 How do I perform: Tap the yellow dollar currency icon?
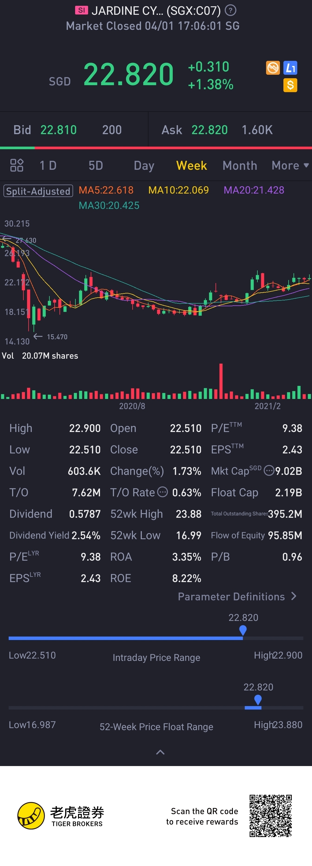pos(290,85)
